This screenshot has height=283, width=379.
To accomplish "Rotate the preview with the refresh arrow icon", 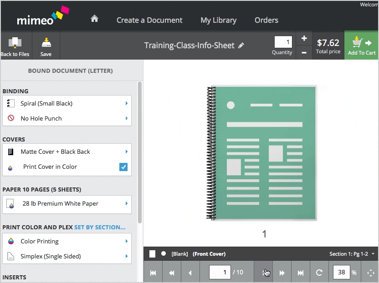I will [x=319, y=273].
